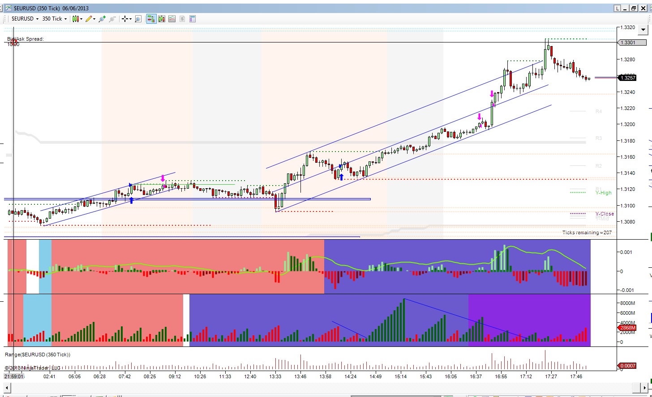Click the 13:33 time axis label
The image size is (652, 397).
(275, 376)
